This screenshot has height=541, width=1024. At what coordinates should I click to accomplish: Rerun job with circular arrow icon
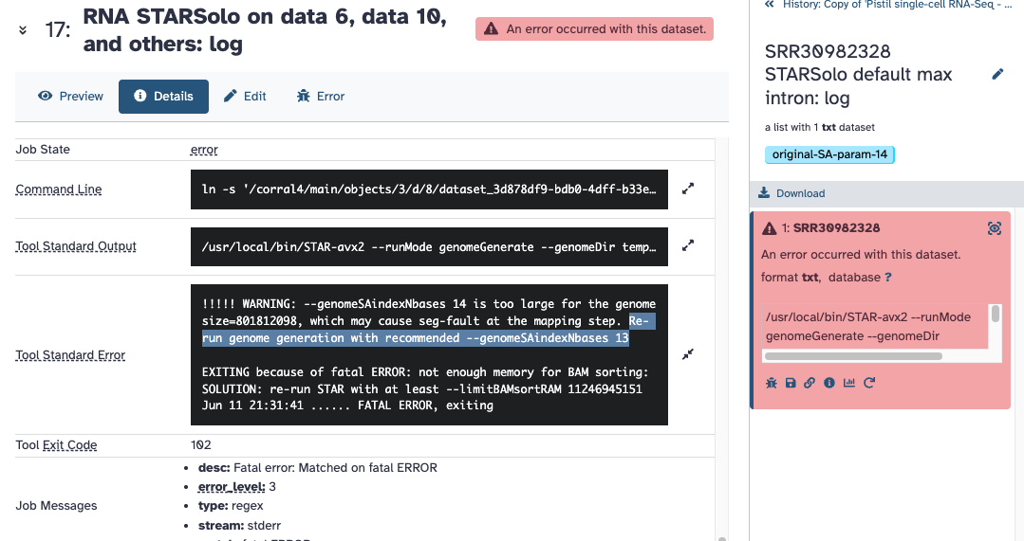[869, 383]
